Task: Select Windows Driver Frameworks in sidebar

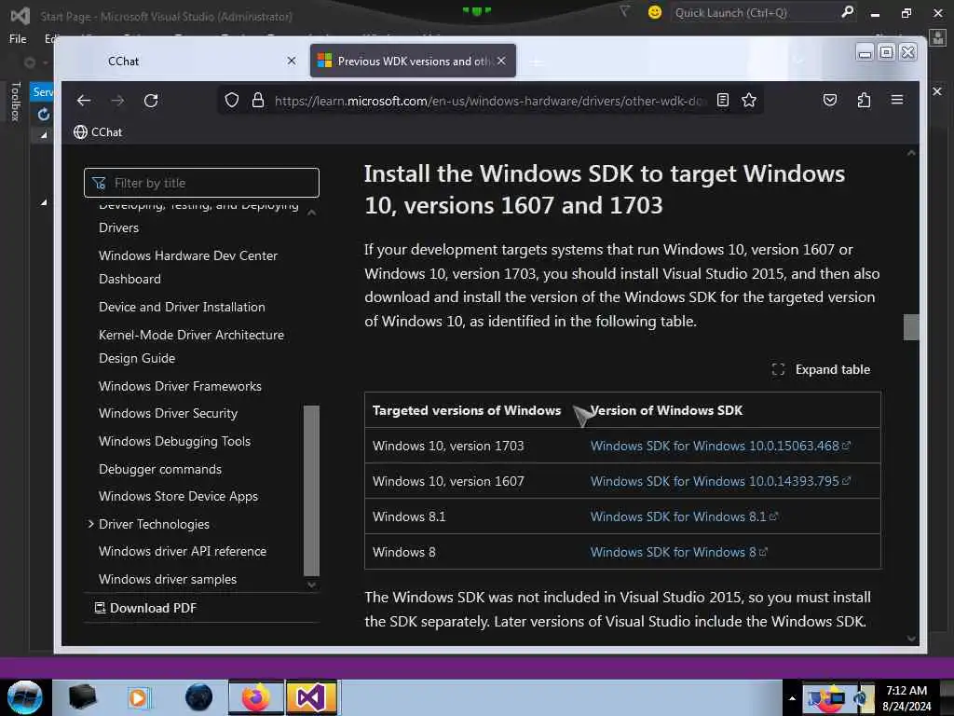Action: (x=180, y=386)
